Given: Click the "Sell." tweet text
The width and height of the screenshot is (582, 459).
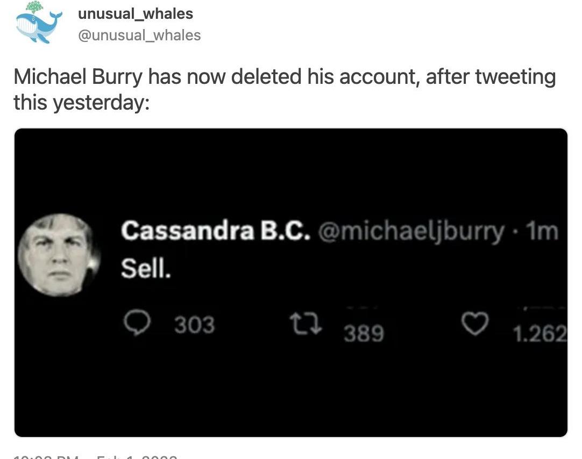Looking at the screenshot, I should [146, 268].
